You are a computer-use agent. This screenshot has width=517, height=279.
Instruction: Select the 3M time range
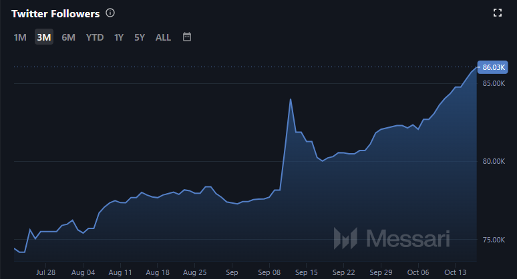[44, 37]
